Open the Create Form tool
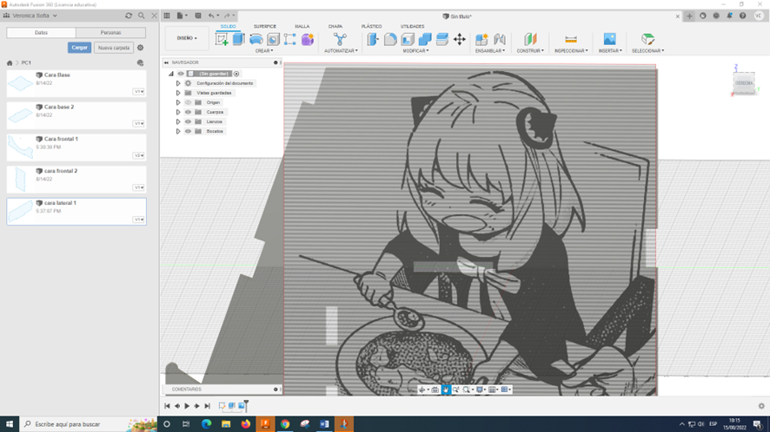This screenshot has height=432, width=770. point(308,39)
